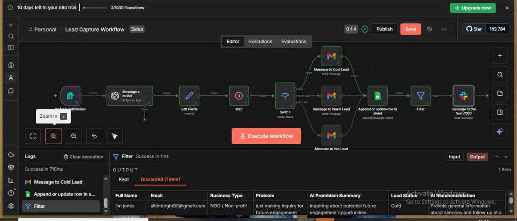Select the Filter node on canvas
The height and width of the screenshot is (221, 517).
(x=420, y=96)
